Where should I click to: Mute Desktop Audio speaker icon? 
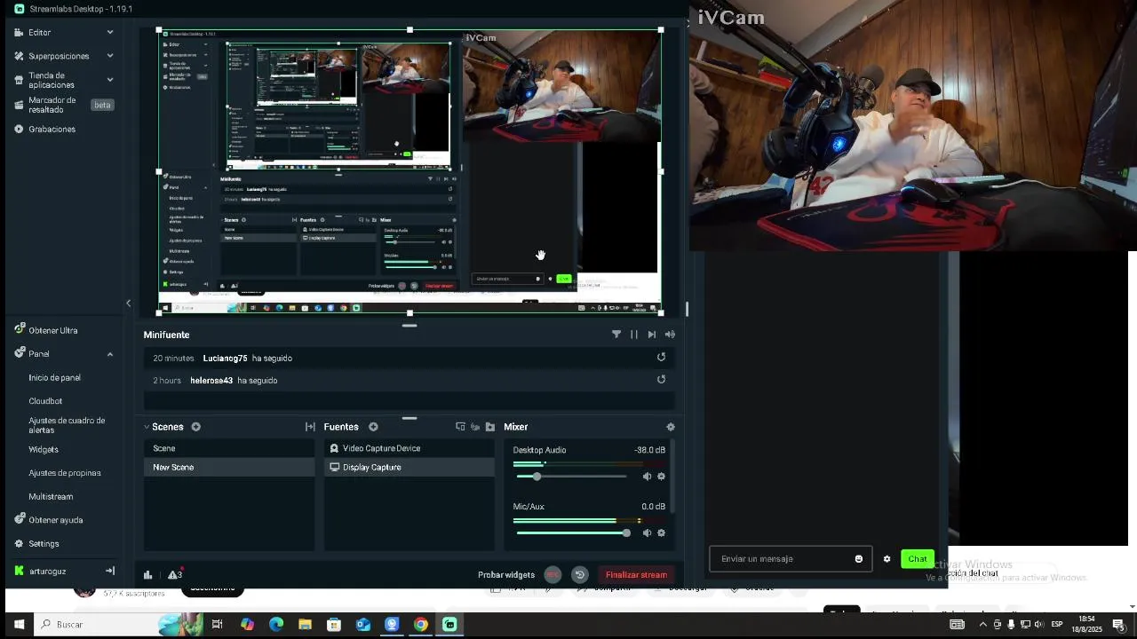click(647, 477)
